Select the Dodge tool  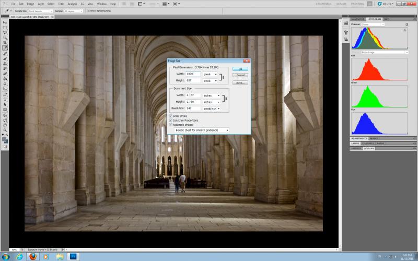(x=5, y=89)
